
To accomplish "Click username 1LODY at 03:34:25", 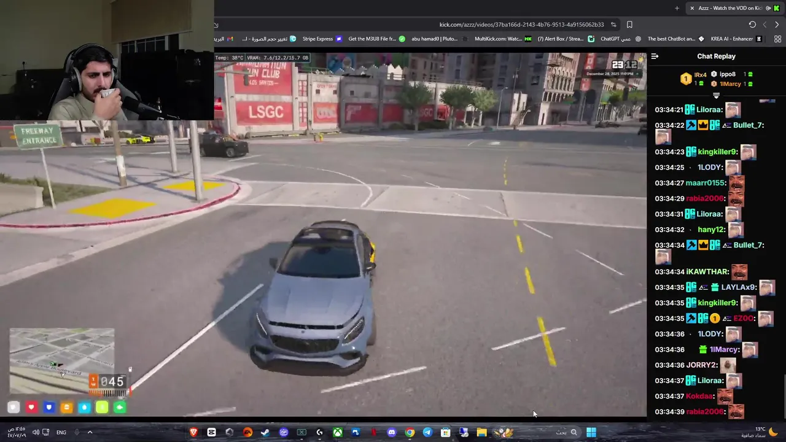I will [x=710, y=168].
